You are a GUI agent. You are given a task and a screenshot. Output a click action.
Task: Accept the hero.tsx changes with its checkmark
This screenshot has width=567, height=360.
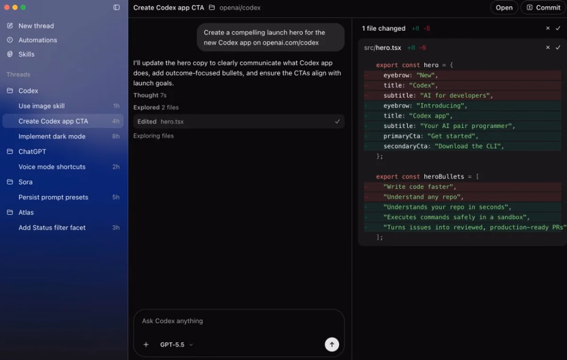pos(558,48)
